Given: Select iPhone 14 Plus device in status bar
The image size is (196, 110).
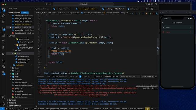Looking at the screenshot, I should click(x=133, y=109).
